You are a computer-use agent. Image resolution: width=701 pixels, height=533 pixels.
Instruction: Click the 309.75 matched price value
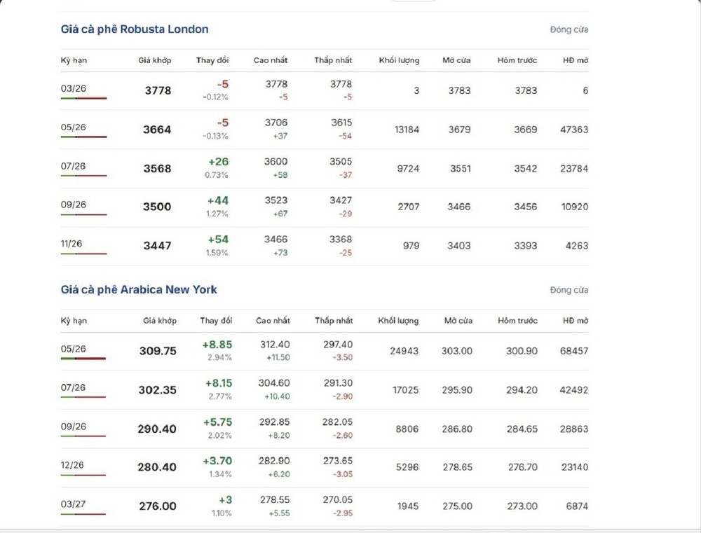158,351
